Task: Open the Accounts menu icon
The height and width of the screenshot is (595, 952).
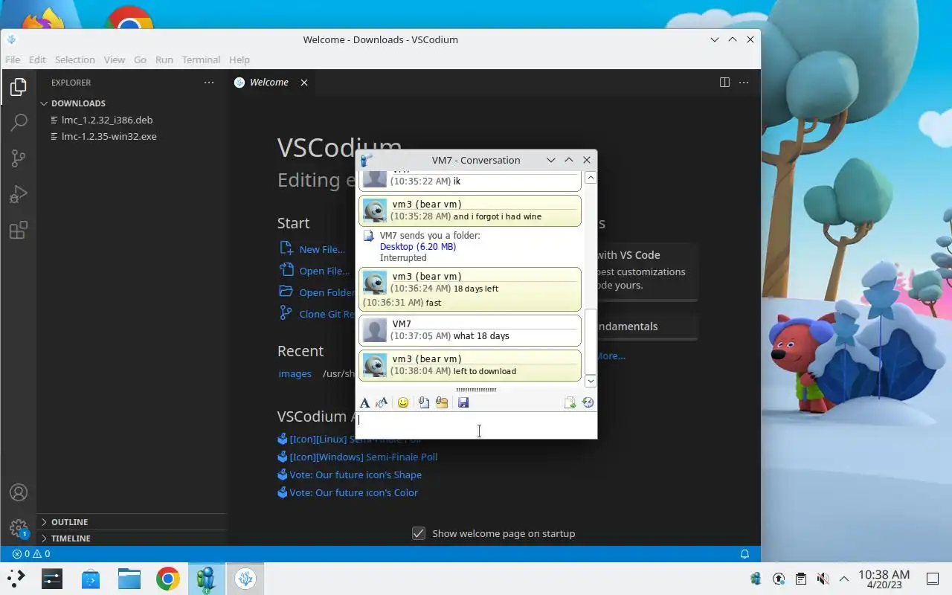Action: [19, 492]
